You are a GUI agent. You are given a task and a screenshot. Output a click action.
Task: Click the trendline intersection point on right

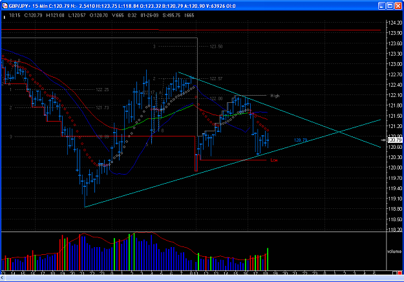click(339, 132)
